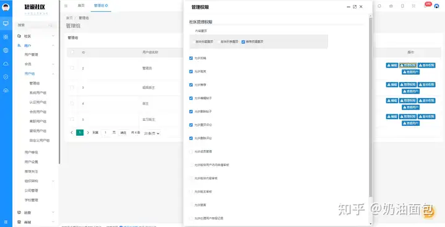Uncheck the checked option in 内容置顶 group

pos(243,42)
